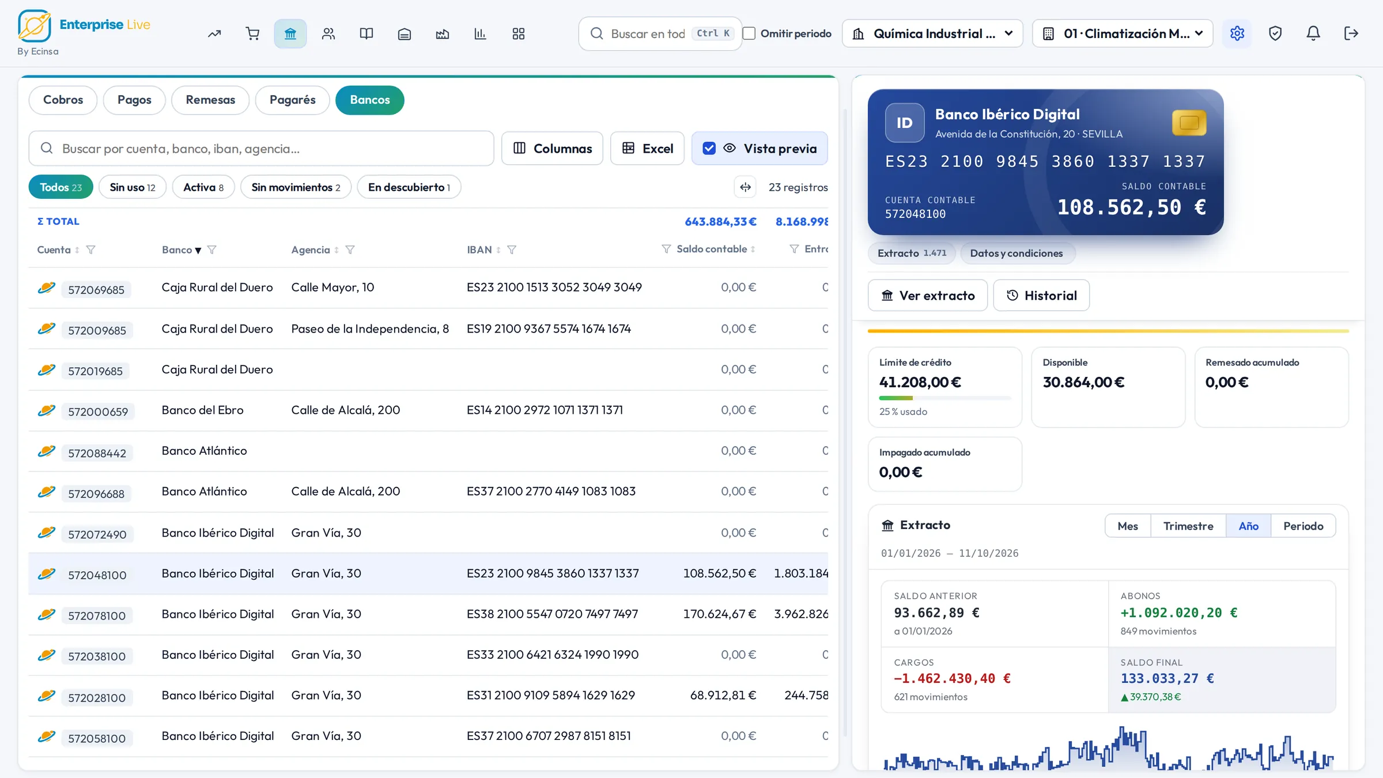Screen dimensions: 1383x778
Task: Open the shopping cart module icon
Action: pos(252,34)
